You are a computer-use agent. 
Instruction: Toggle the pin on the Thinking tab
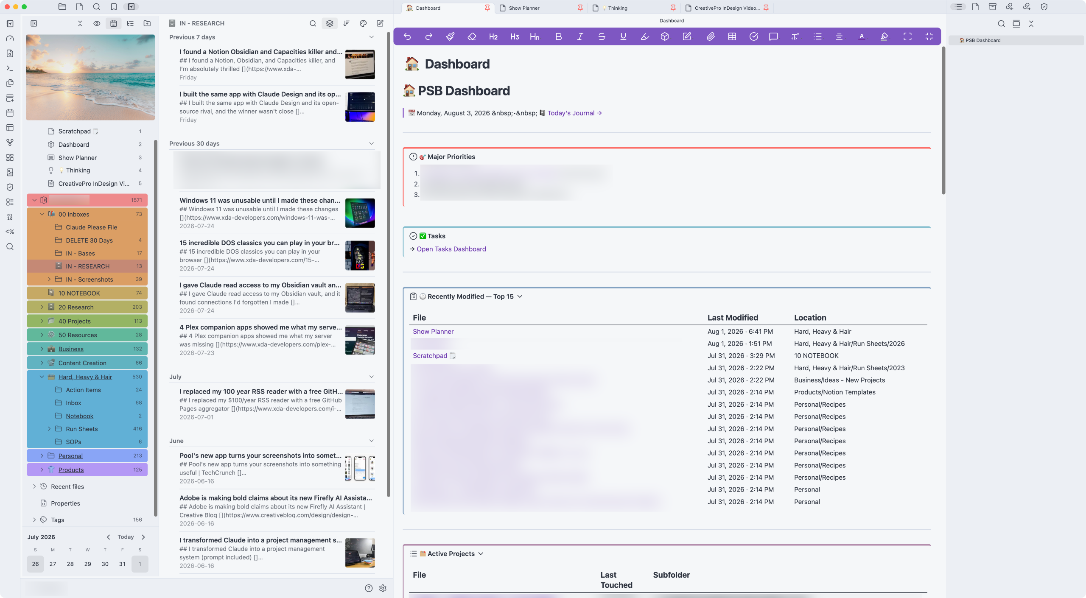(x=673, y=8)
